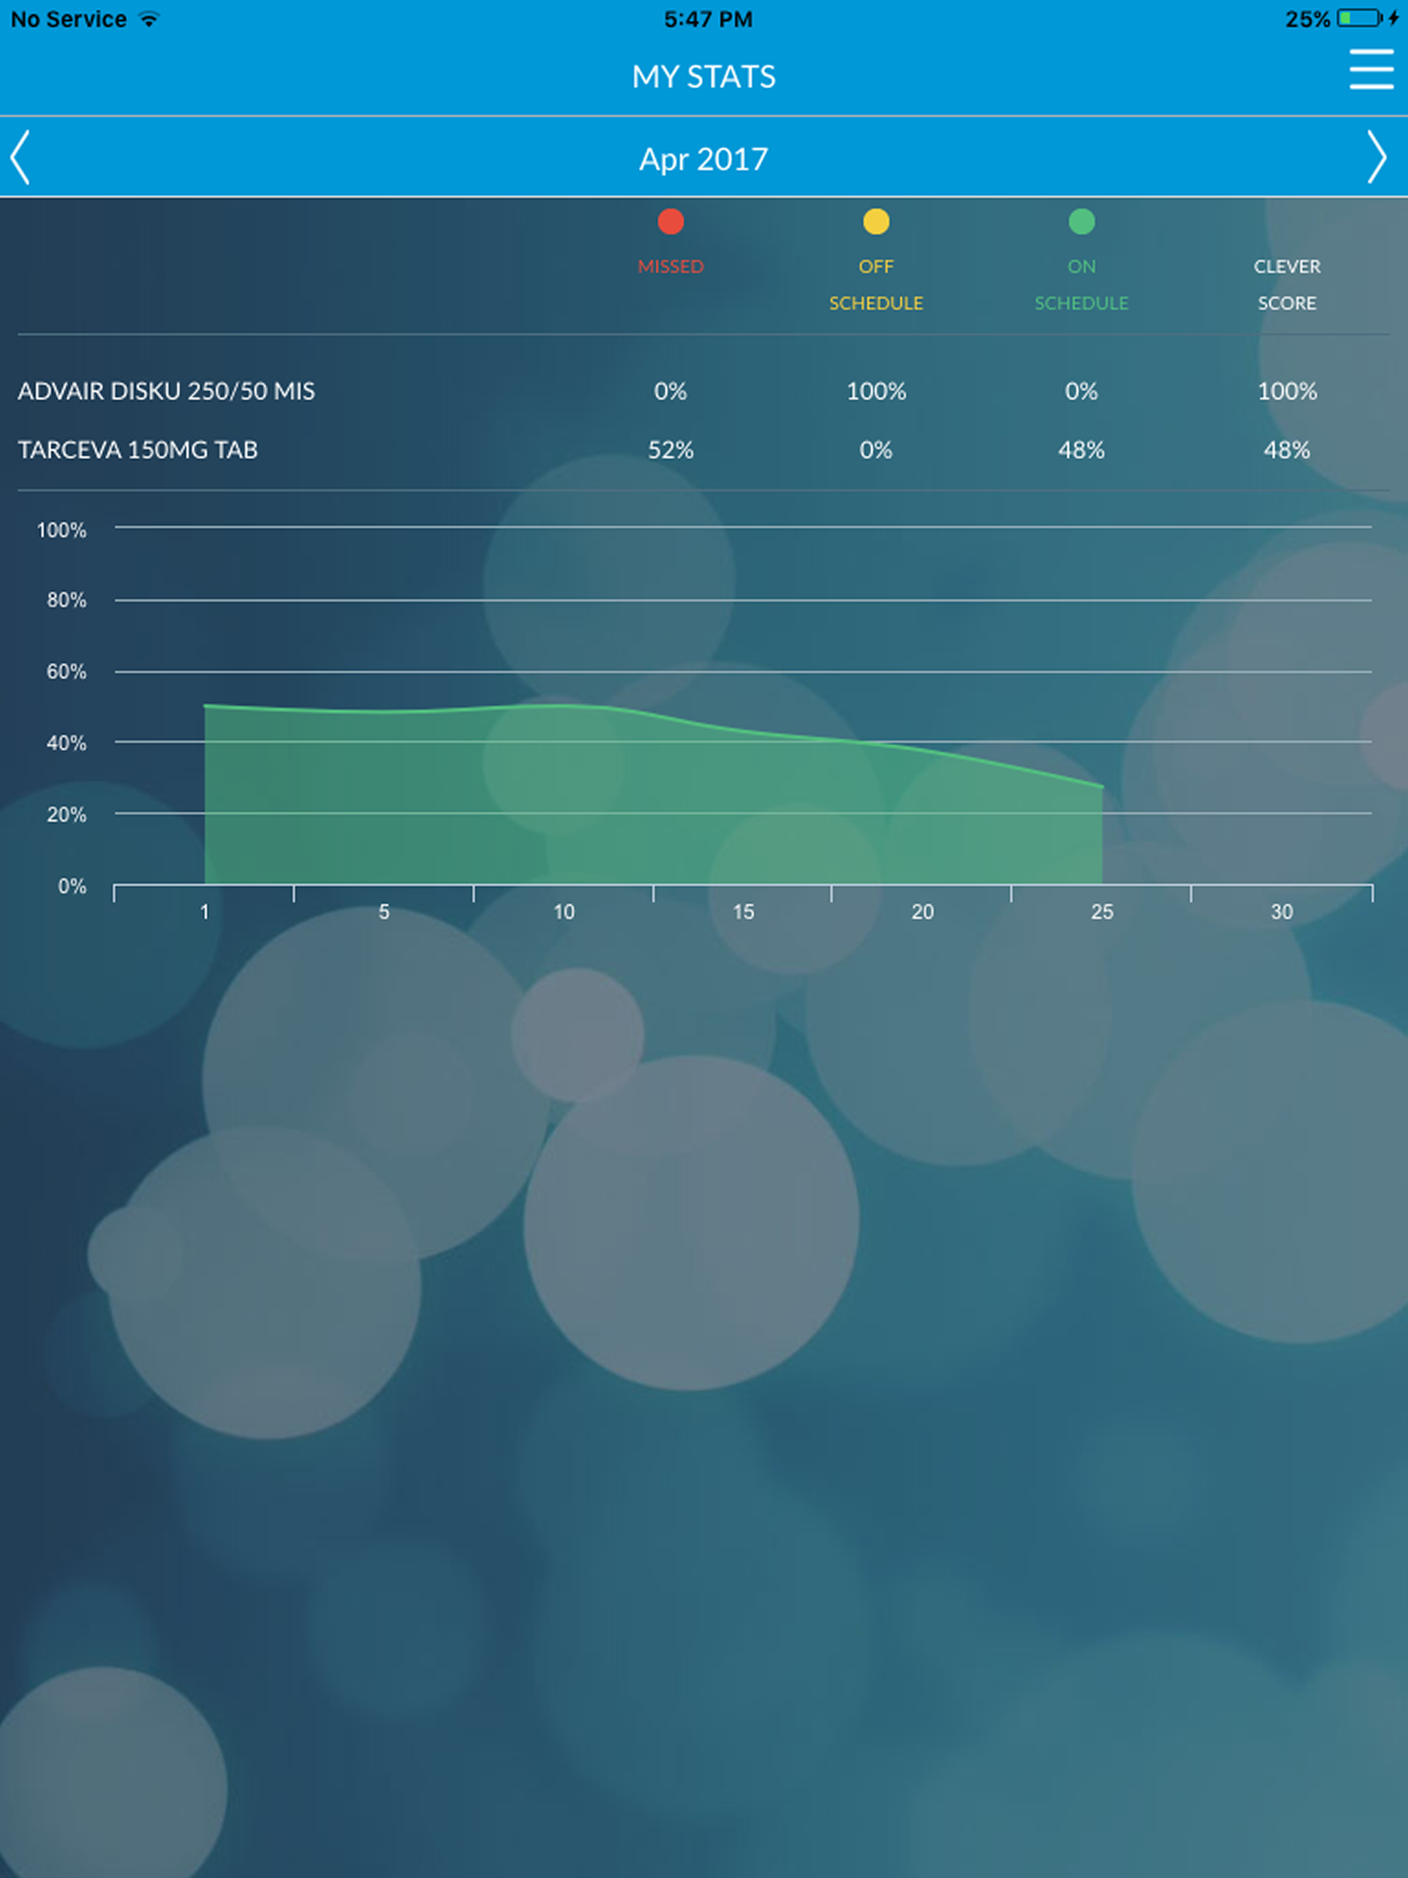
Task: Tap day 1 on chart x-axis
Action: pos(205,912)
